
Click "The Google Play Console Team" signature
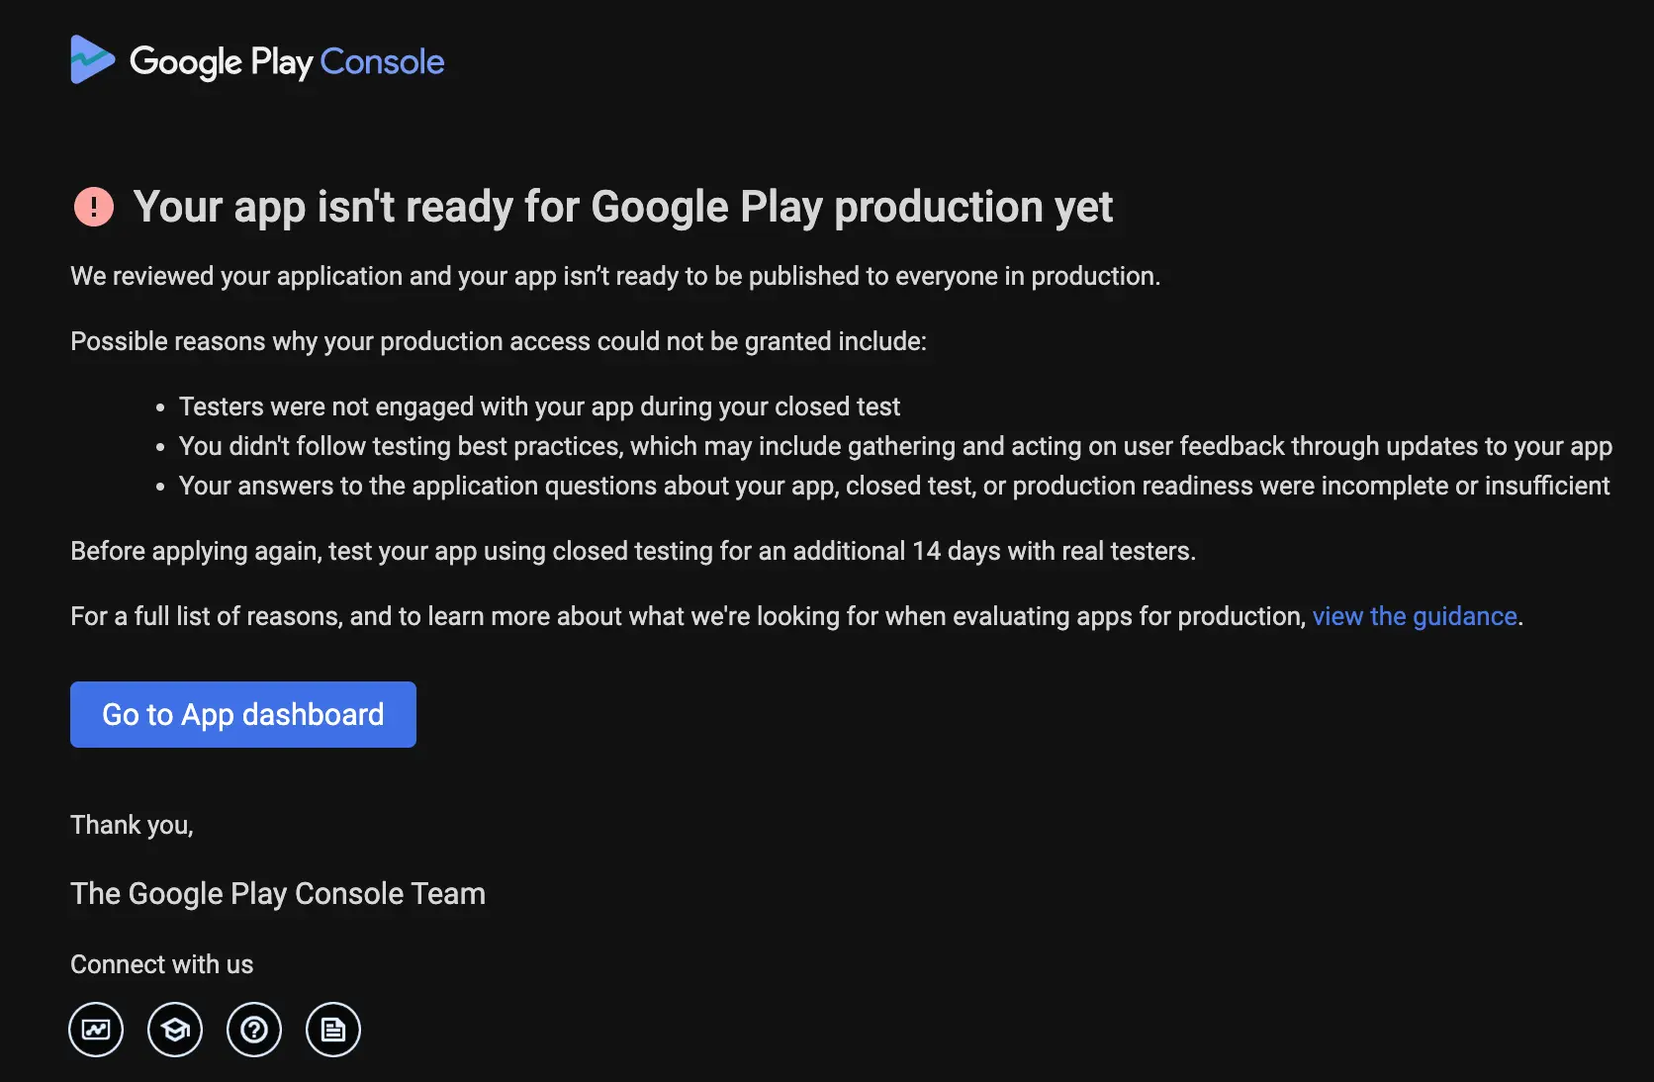[278, 894]
